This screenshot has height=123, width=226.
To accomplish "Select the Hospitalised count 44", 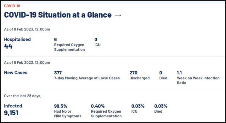I will pos(8,46).
